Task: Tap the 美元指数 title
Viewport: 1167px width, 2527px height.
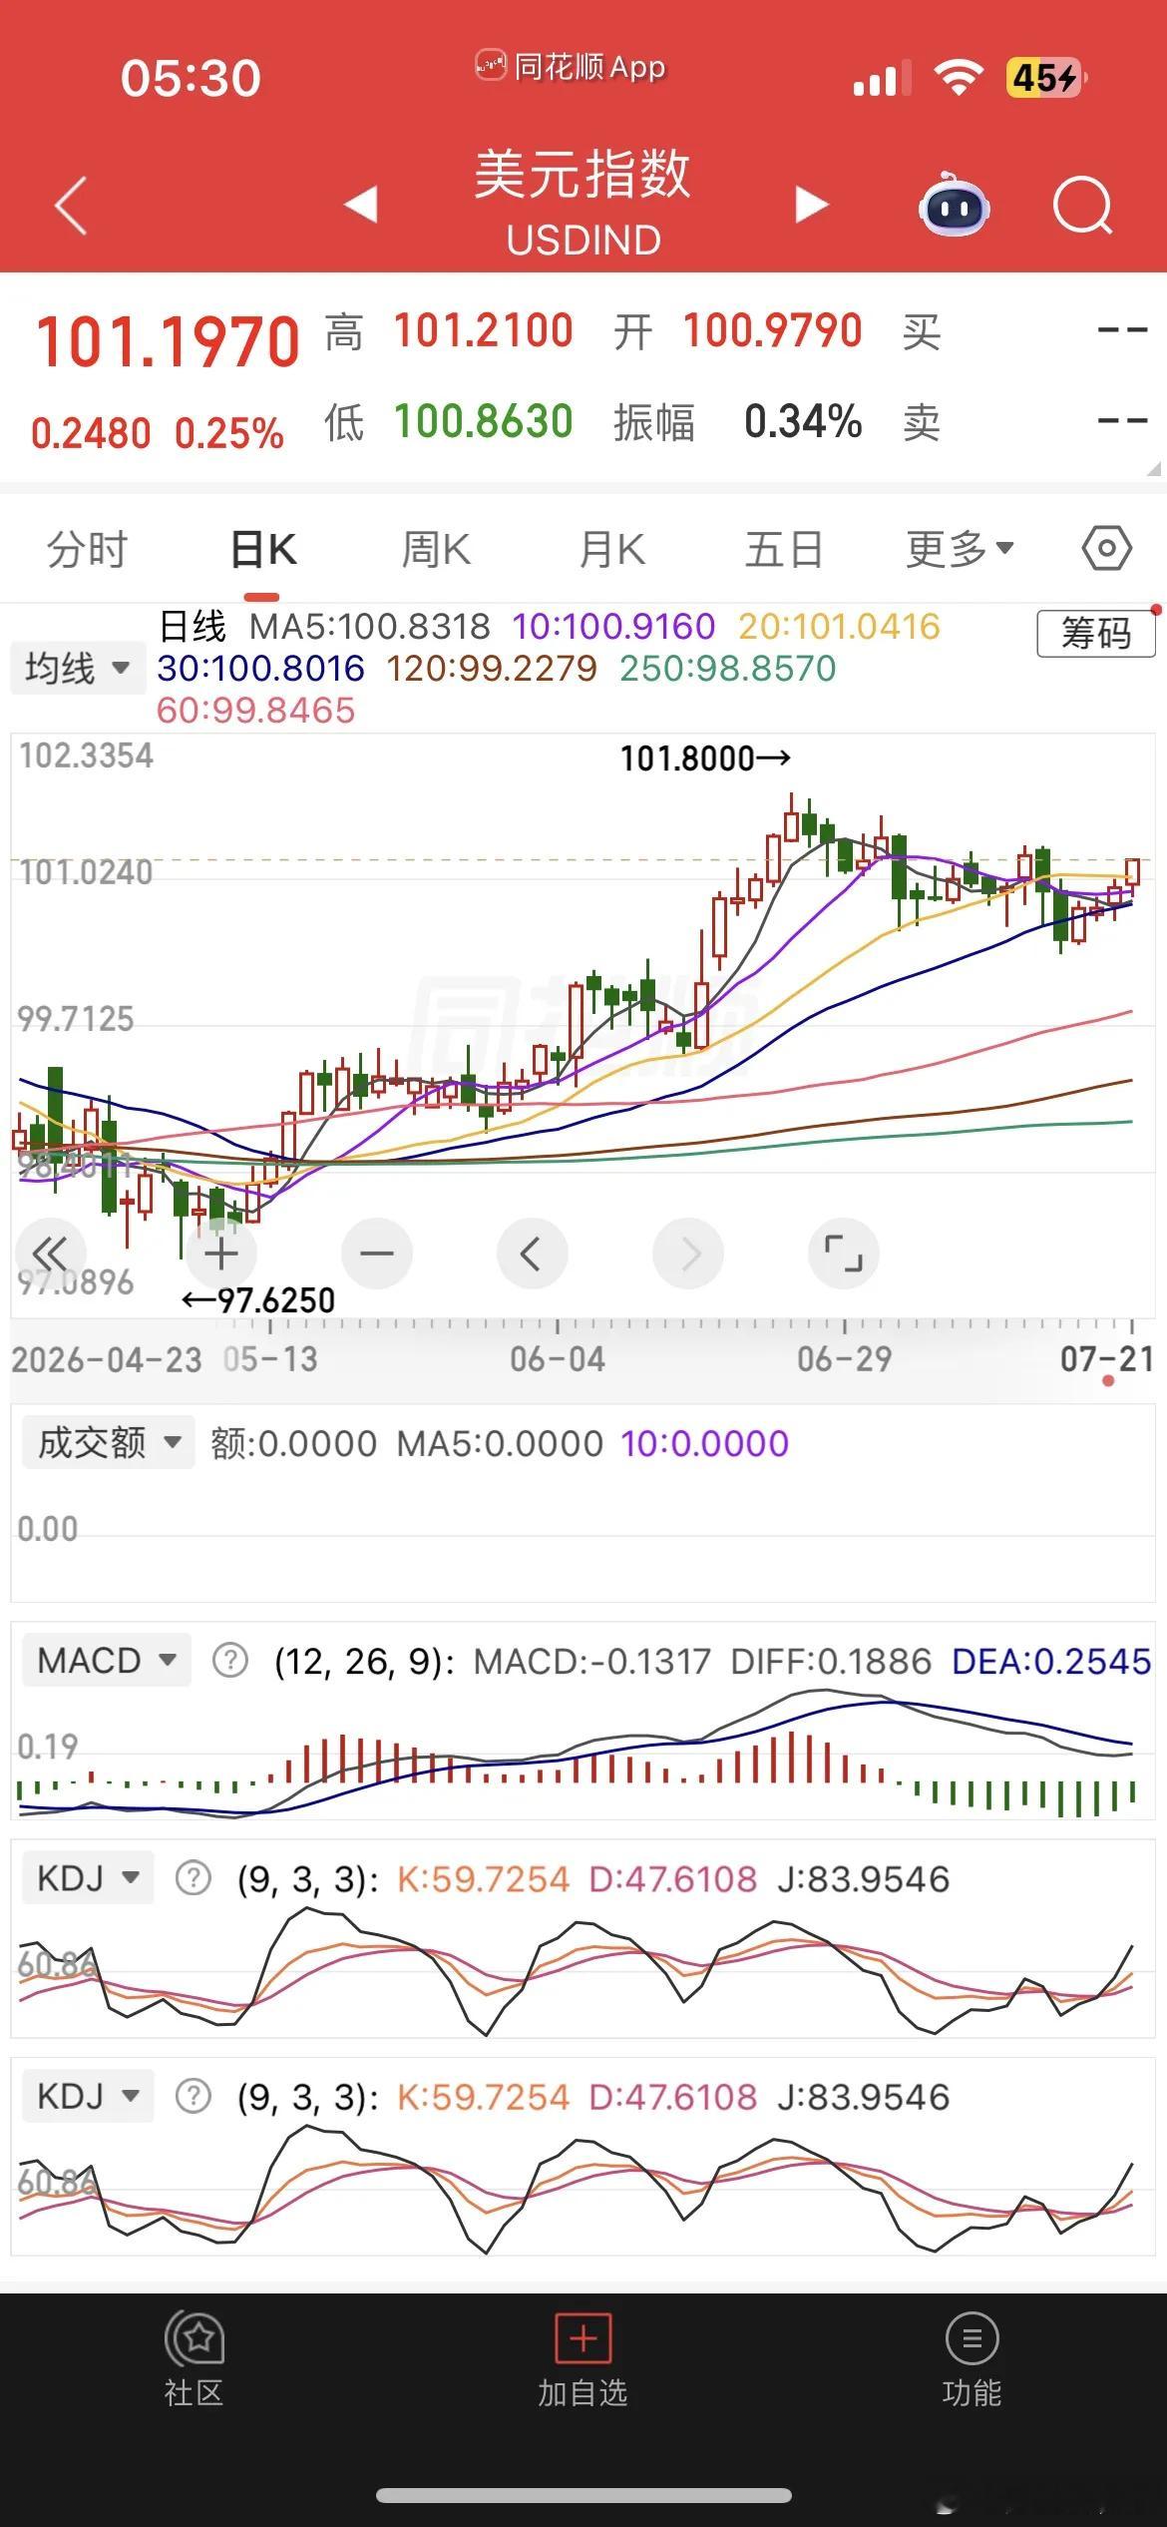Action: [583, 174]
